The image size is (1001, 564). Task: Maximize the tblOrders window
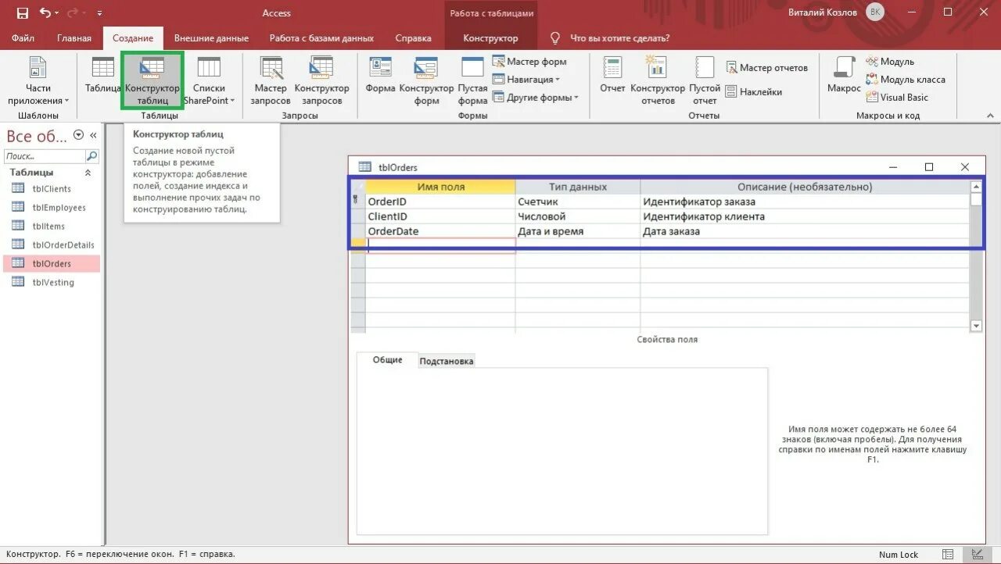[929, 167]
